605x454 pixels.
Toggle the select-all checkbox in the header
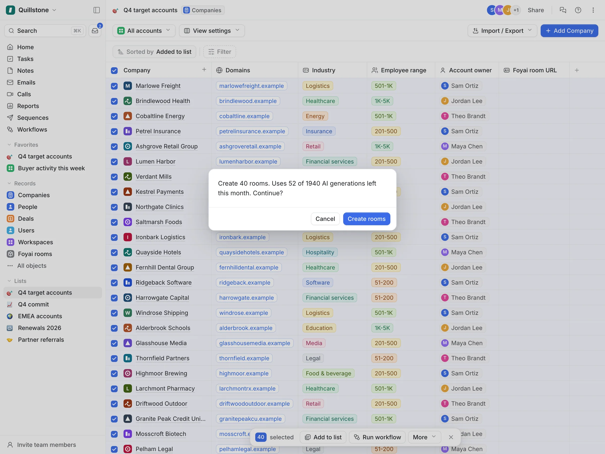[114, 70]
